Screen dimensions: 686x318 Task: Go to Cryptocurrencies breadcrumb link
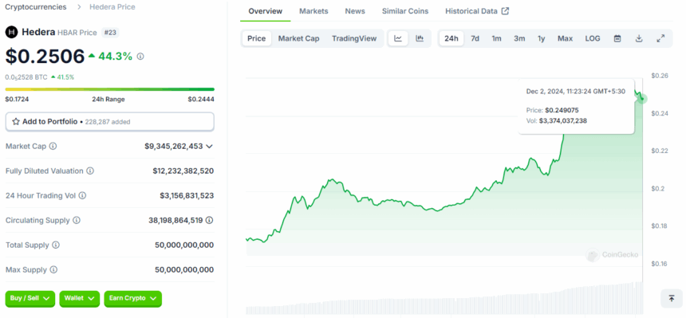pos(36,7)
